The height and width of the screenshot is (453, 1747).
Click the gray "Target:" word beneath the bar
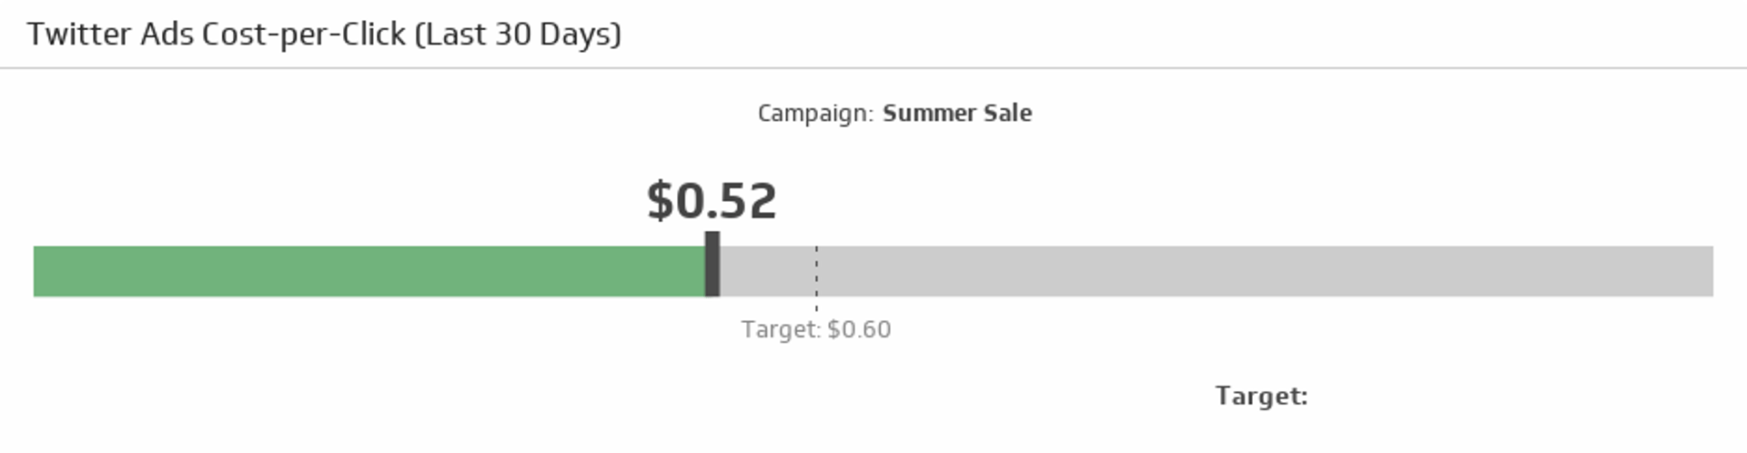781,329
